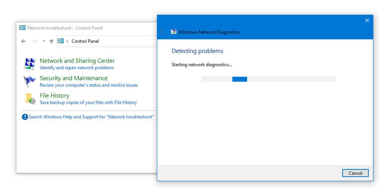Expand the breadcrumb chevron before Control Panel

click(x=67, y=41)
